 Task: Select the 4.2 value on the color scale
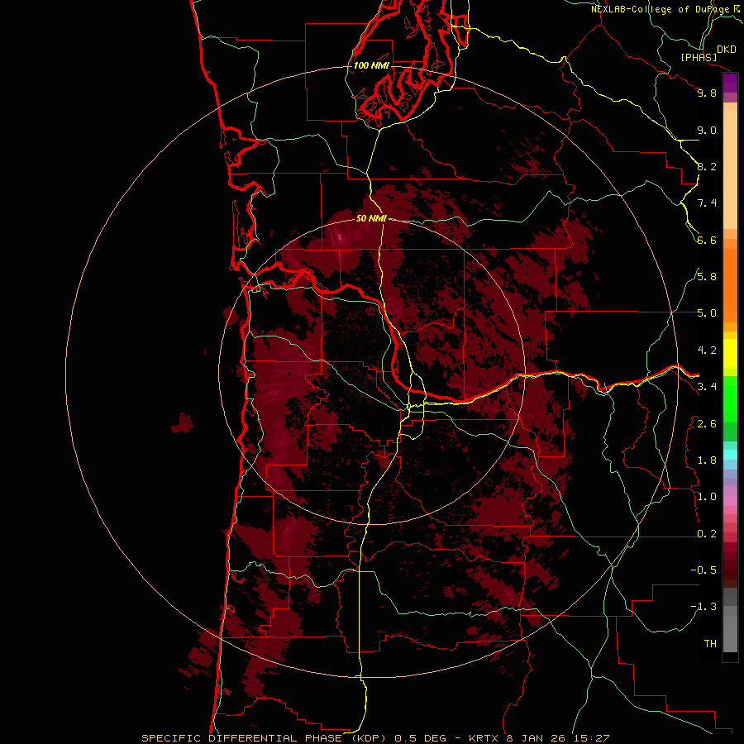[x=707, y=351]
